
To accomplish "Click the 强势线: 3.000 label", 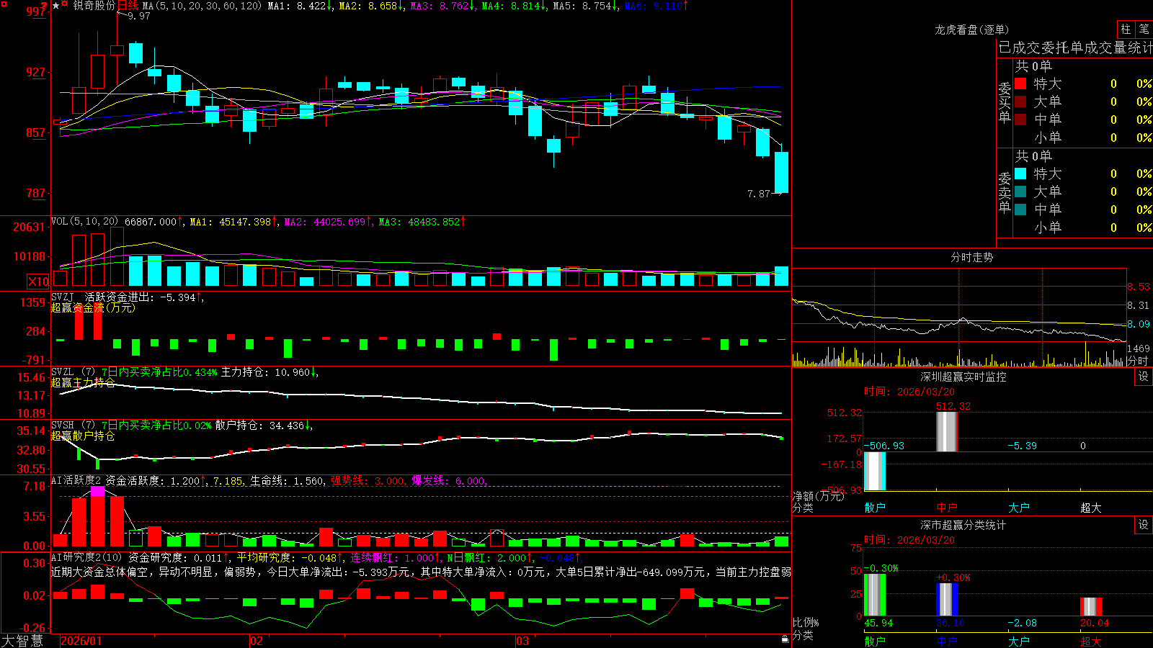I will point(368,481).
